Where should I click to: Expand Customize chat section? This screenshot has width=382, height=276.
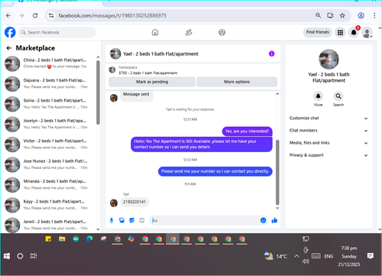click(329, 118)
